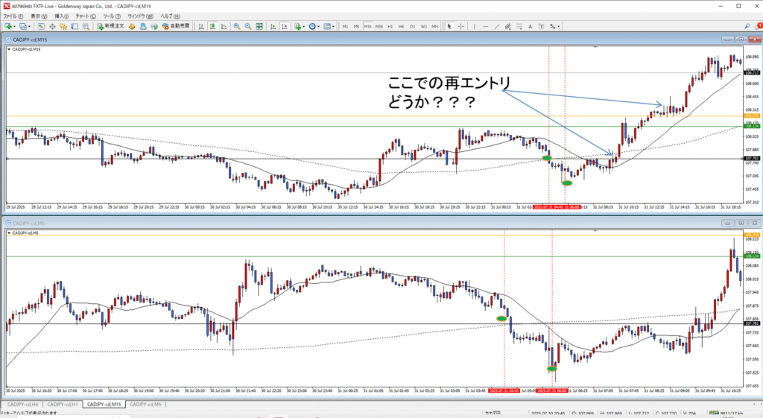
Task: Show the Market Watch panel icon
Action: pyautogui.click(x=41, y=26)
